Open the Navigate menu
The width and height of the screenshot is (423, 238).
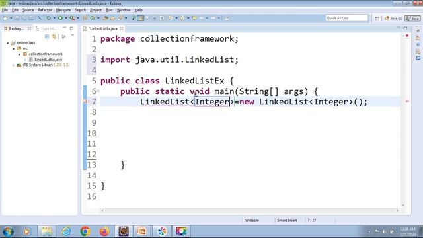(63, 10)
